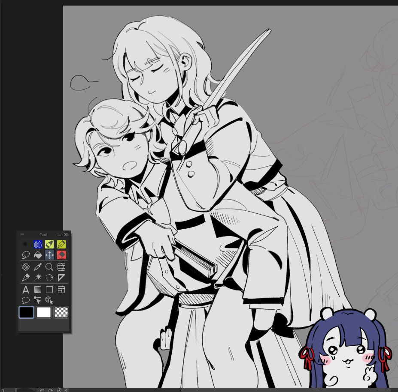The width and height of the screenshot is (398, 392).
Task: Choose the Fill bucket tool
Action: [38, 255]
